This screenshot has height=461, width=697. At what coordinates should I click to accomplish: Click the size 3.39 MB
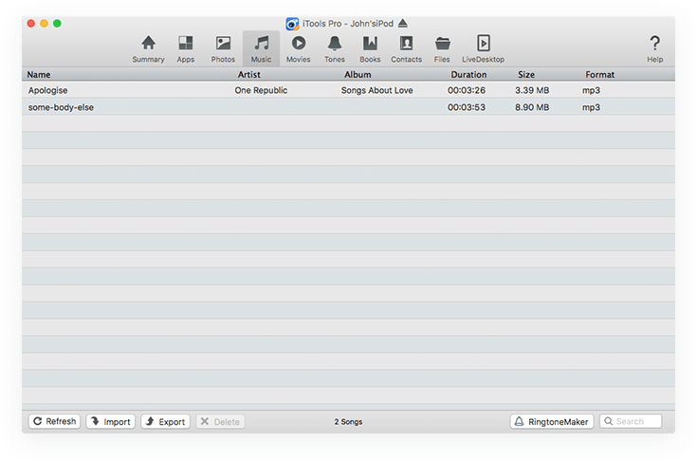[x=532, y=90]
